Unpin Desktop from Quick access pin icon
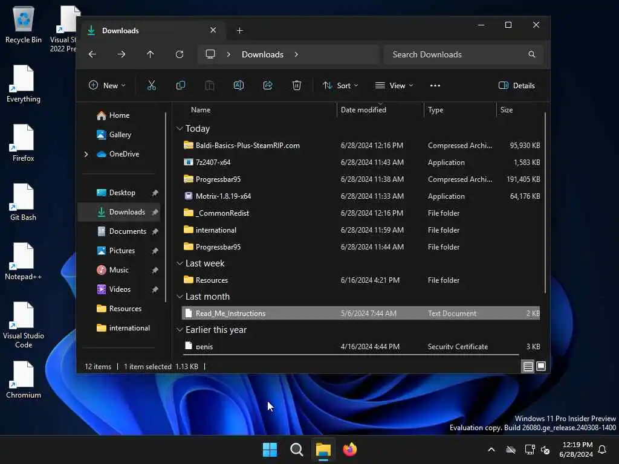Screen dimensions: 619x464 155,193
